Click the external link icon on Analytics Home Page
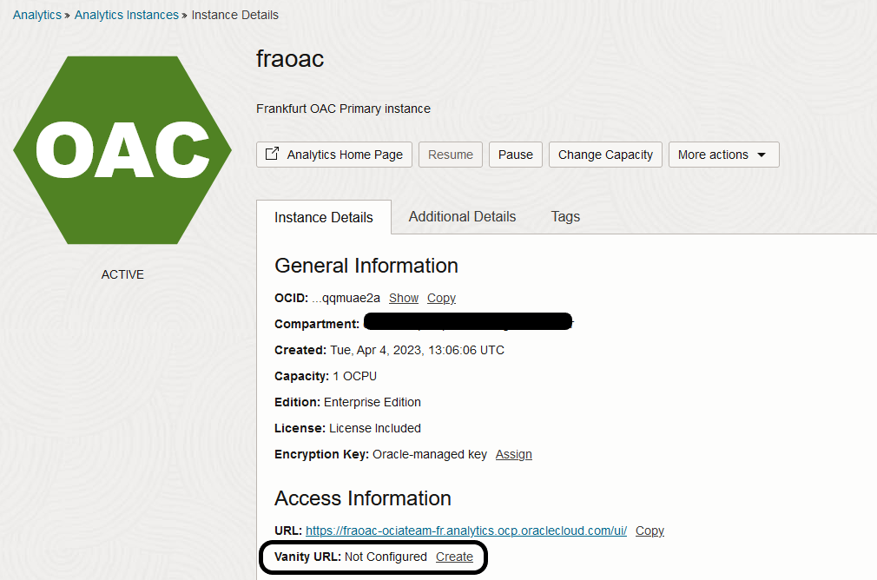 272,154
